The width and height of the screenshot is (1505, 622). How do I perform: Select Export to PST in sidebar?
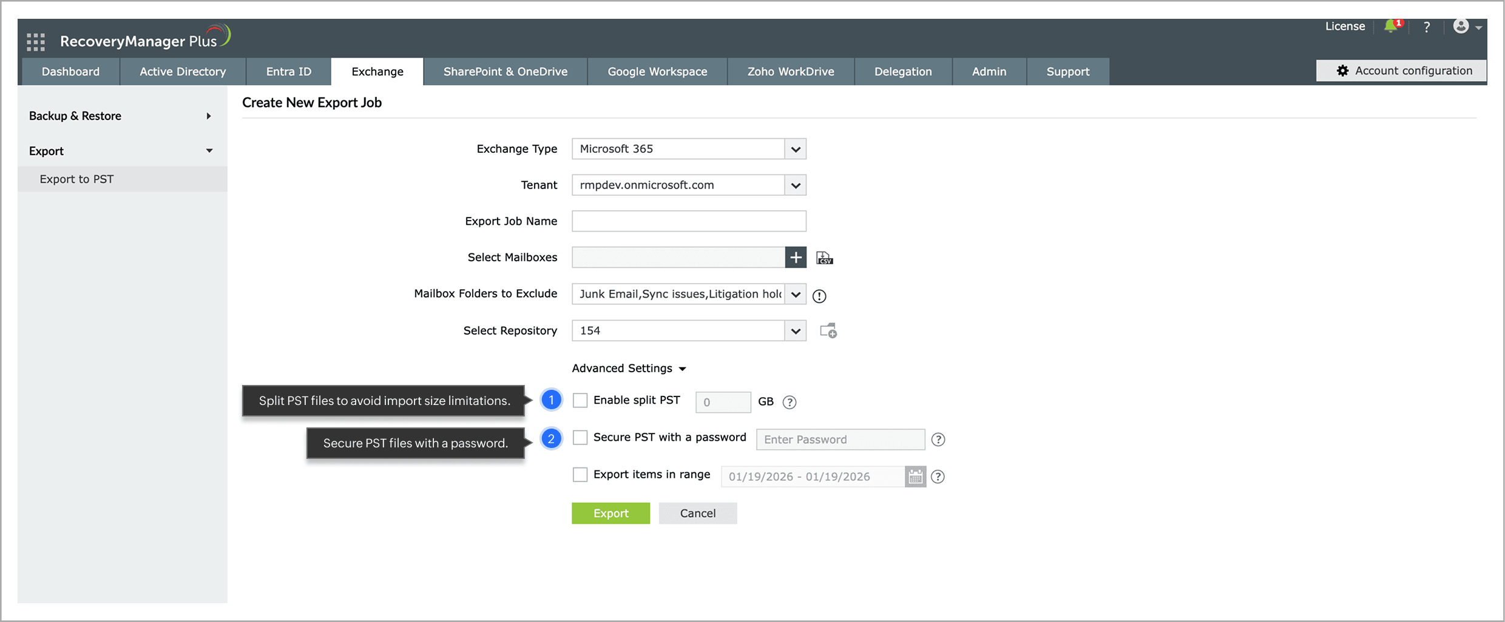122,179
